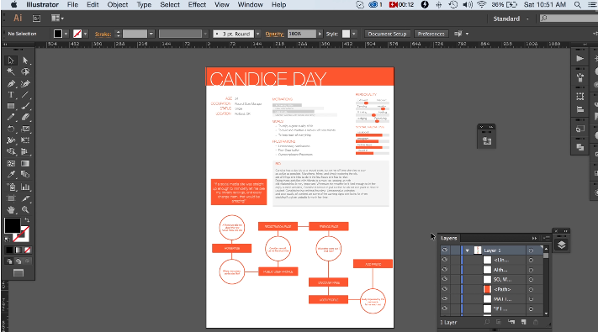The width and height of the screenshot is (598, 332).
Task: Click the Preferences button
Action: (431, 34)
